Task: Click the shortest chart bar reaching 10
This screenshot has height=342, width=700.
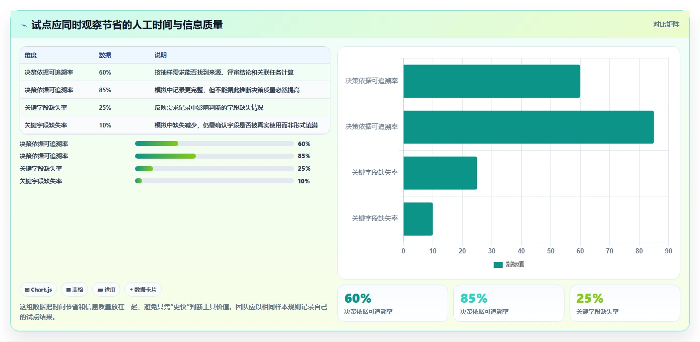Action: pos(418,219)
